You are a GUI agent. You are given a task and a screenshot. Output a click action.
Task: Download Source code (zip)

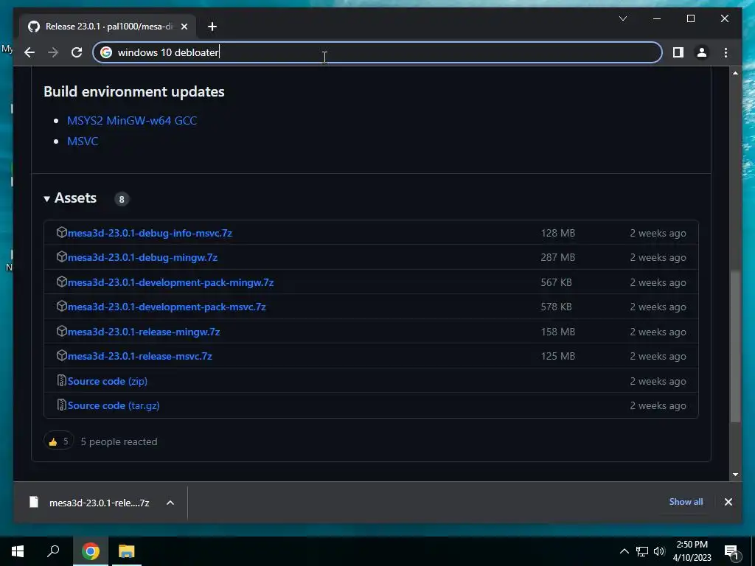click(108, 381)
